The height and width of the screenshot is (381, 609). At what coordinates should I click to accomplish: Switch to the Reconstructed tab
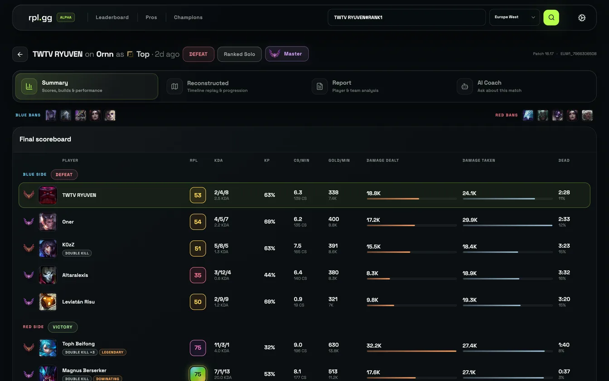pos(232,86)
